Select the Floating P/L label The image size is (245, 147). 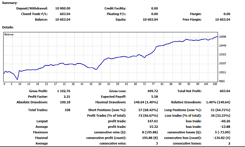point(116,14)
